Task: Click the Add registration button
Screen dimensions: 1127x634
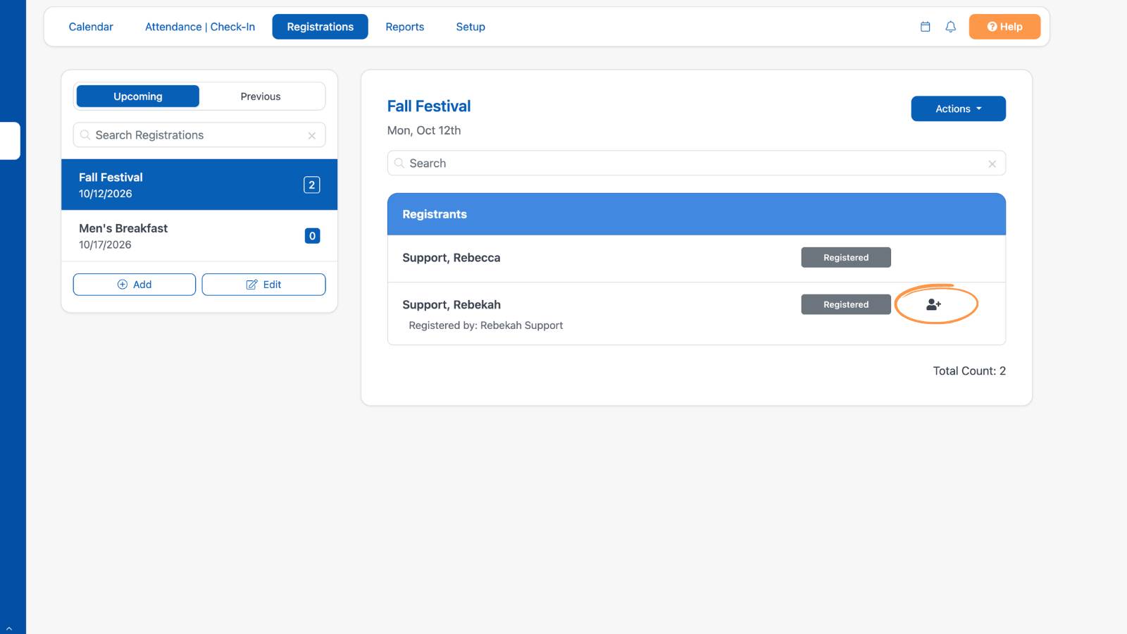Action: coord(135,285)
